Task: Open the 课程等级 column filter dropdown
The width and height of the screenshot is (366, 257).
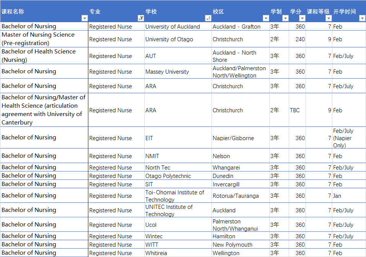Action: click(329, 18)
